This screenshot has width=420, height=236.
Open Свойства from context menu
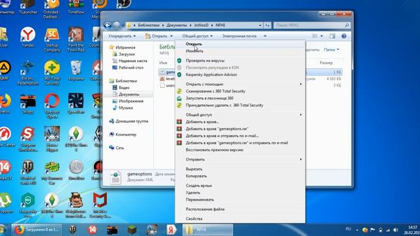[x=194, y=219]
